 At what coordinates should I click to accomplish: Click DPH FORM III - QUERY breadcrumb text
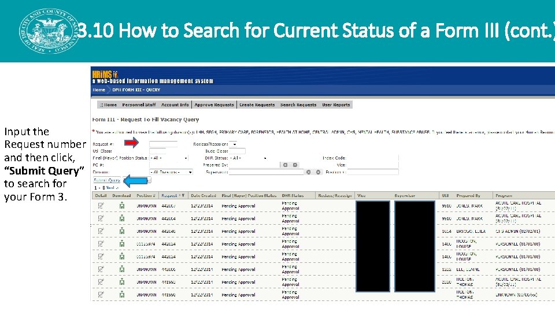136,90
